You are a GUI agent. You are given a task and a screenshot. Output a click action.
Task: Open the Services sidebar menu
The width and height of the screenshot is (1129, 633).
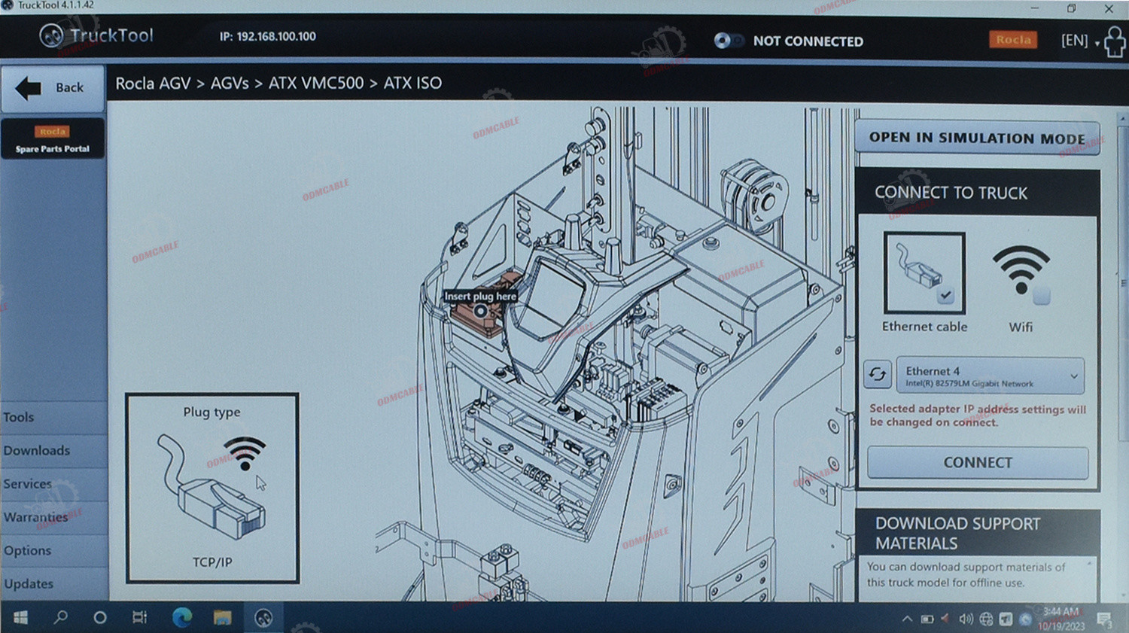click(53, 483)
